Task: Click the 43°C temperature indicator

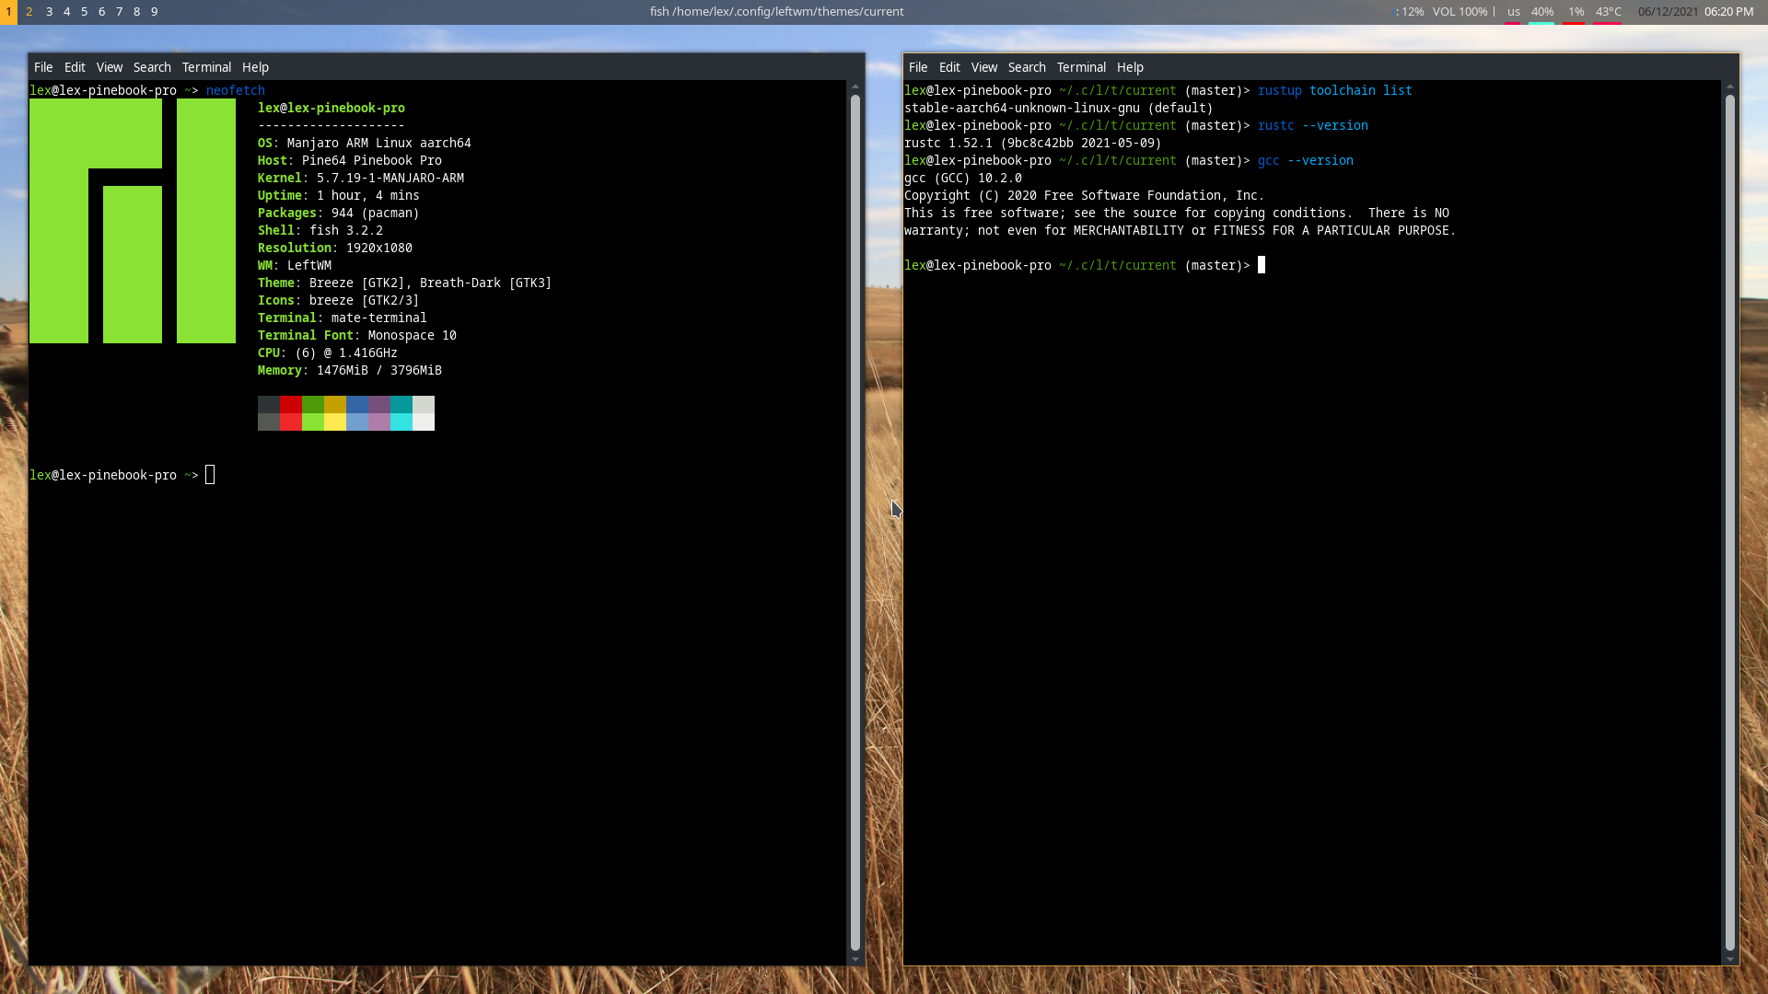Action: [x=1608, y=12]
